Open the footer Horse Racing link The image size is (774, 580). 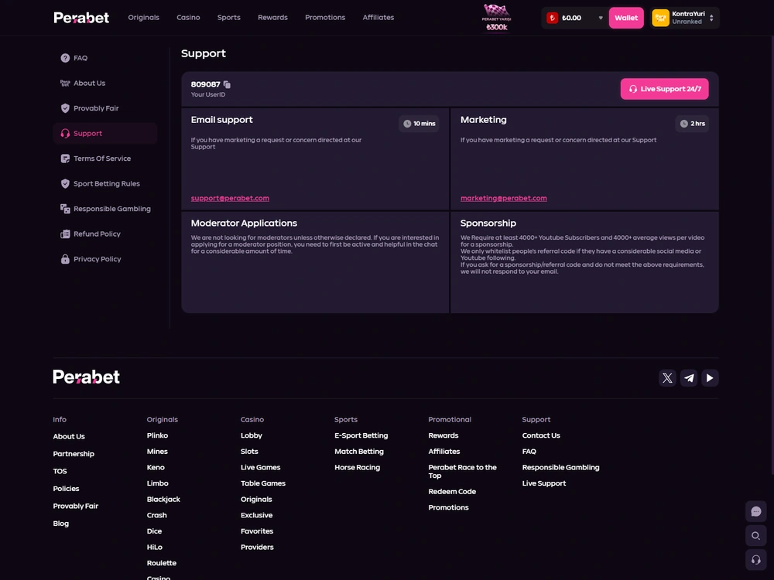click(358, 467)
